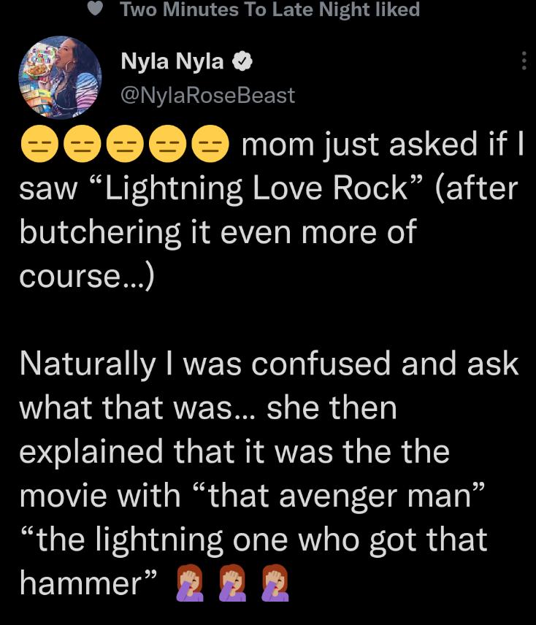Viewport: 536px width, 625px height.
Task: Click the @NylaRoseBeast handle
Action: [x=208, y=94]
